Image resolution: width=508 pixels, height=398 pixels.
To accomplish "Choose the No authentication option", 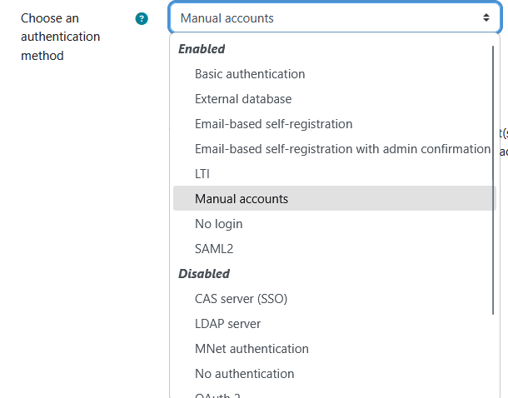I will 244,374.
